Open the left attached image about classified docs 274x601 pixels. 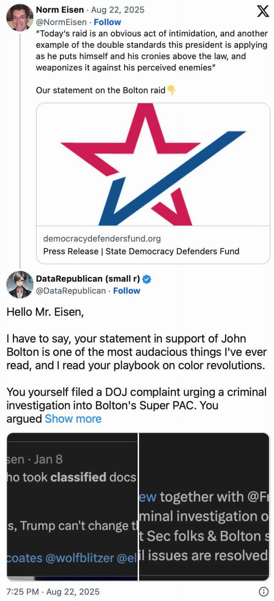click(72, 507)
